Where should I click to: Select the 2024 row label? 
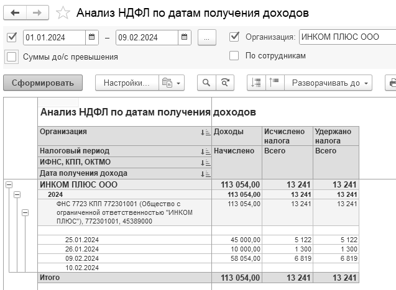[55, 194]
